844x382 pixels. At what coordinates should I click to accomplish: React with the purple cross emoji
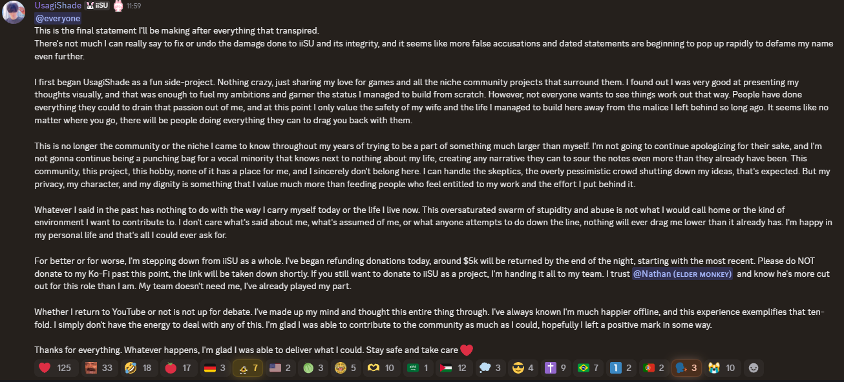coord(555,368)
